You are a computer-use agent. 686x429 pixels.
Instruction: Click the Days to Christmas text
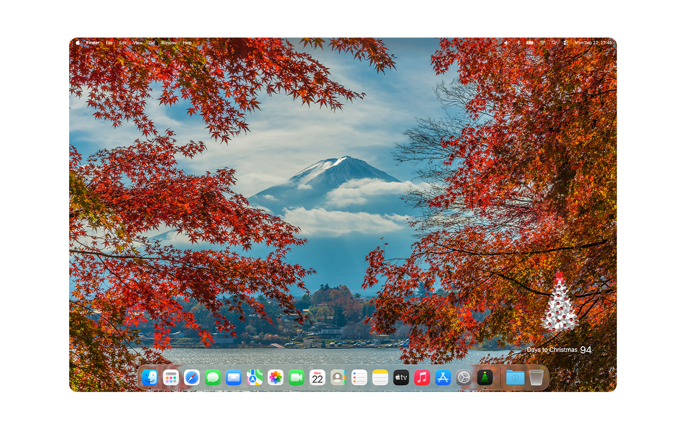(552, 350)
